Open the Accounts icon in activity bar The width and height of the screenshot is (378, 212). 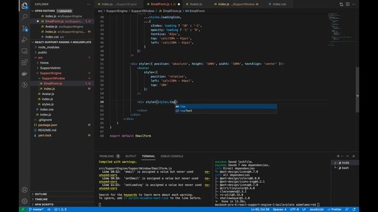(25, 190)
